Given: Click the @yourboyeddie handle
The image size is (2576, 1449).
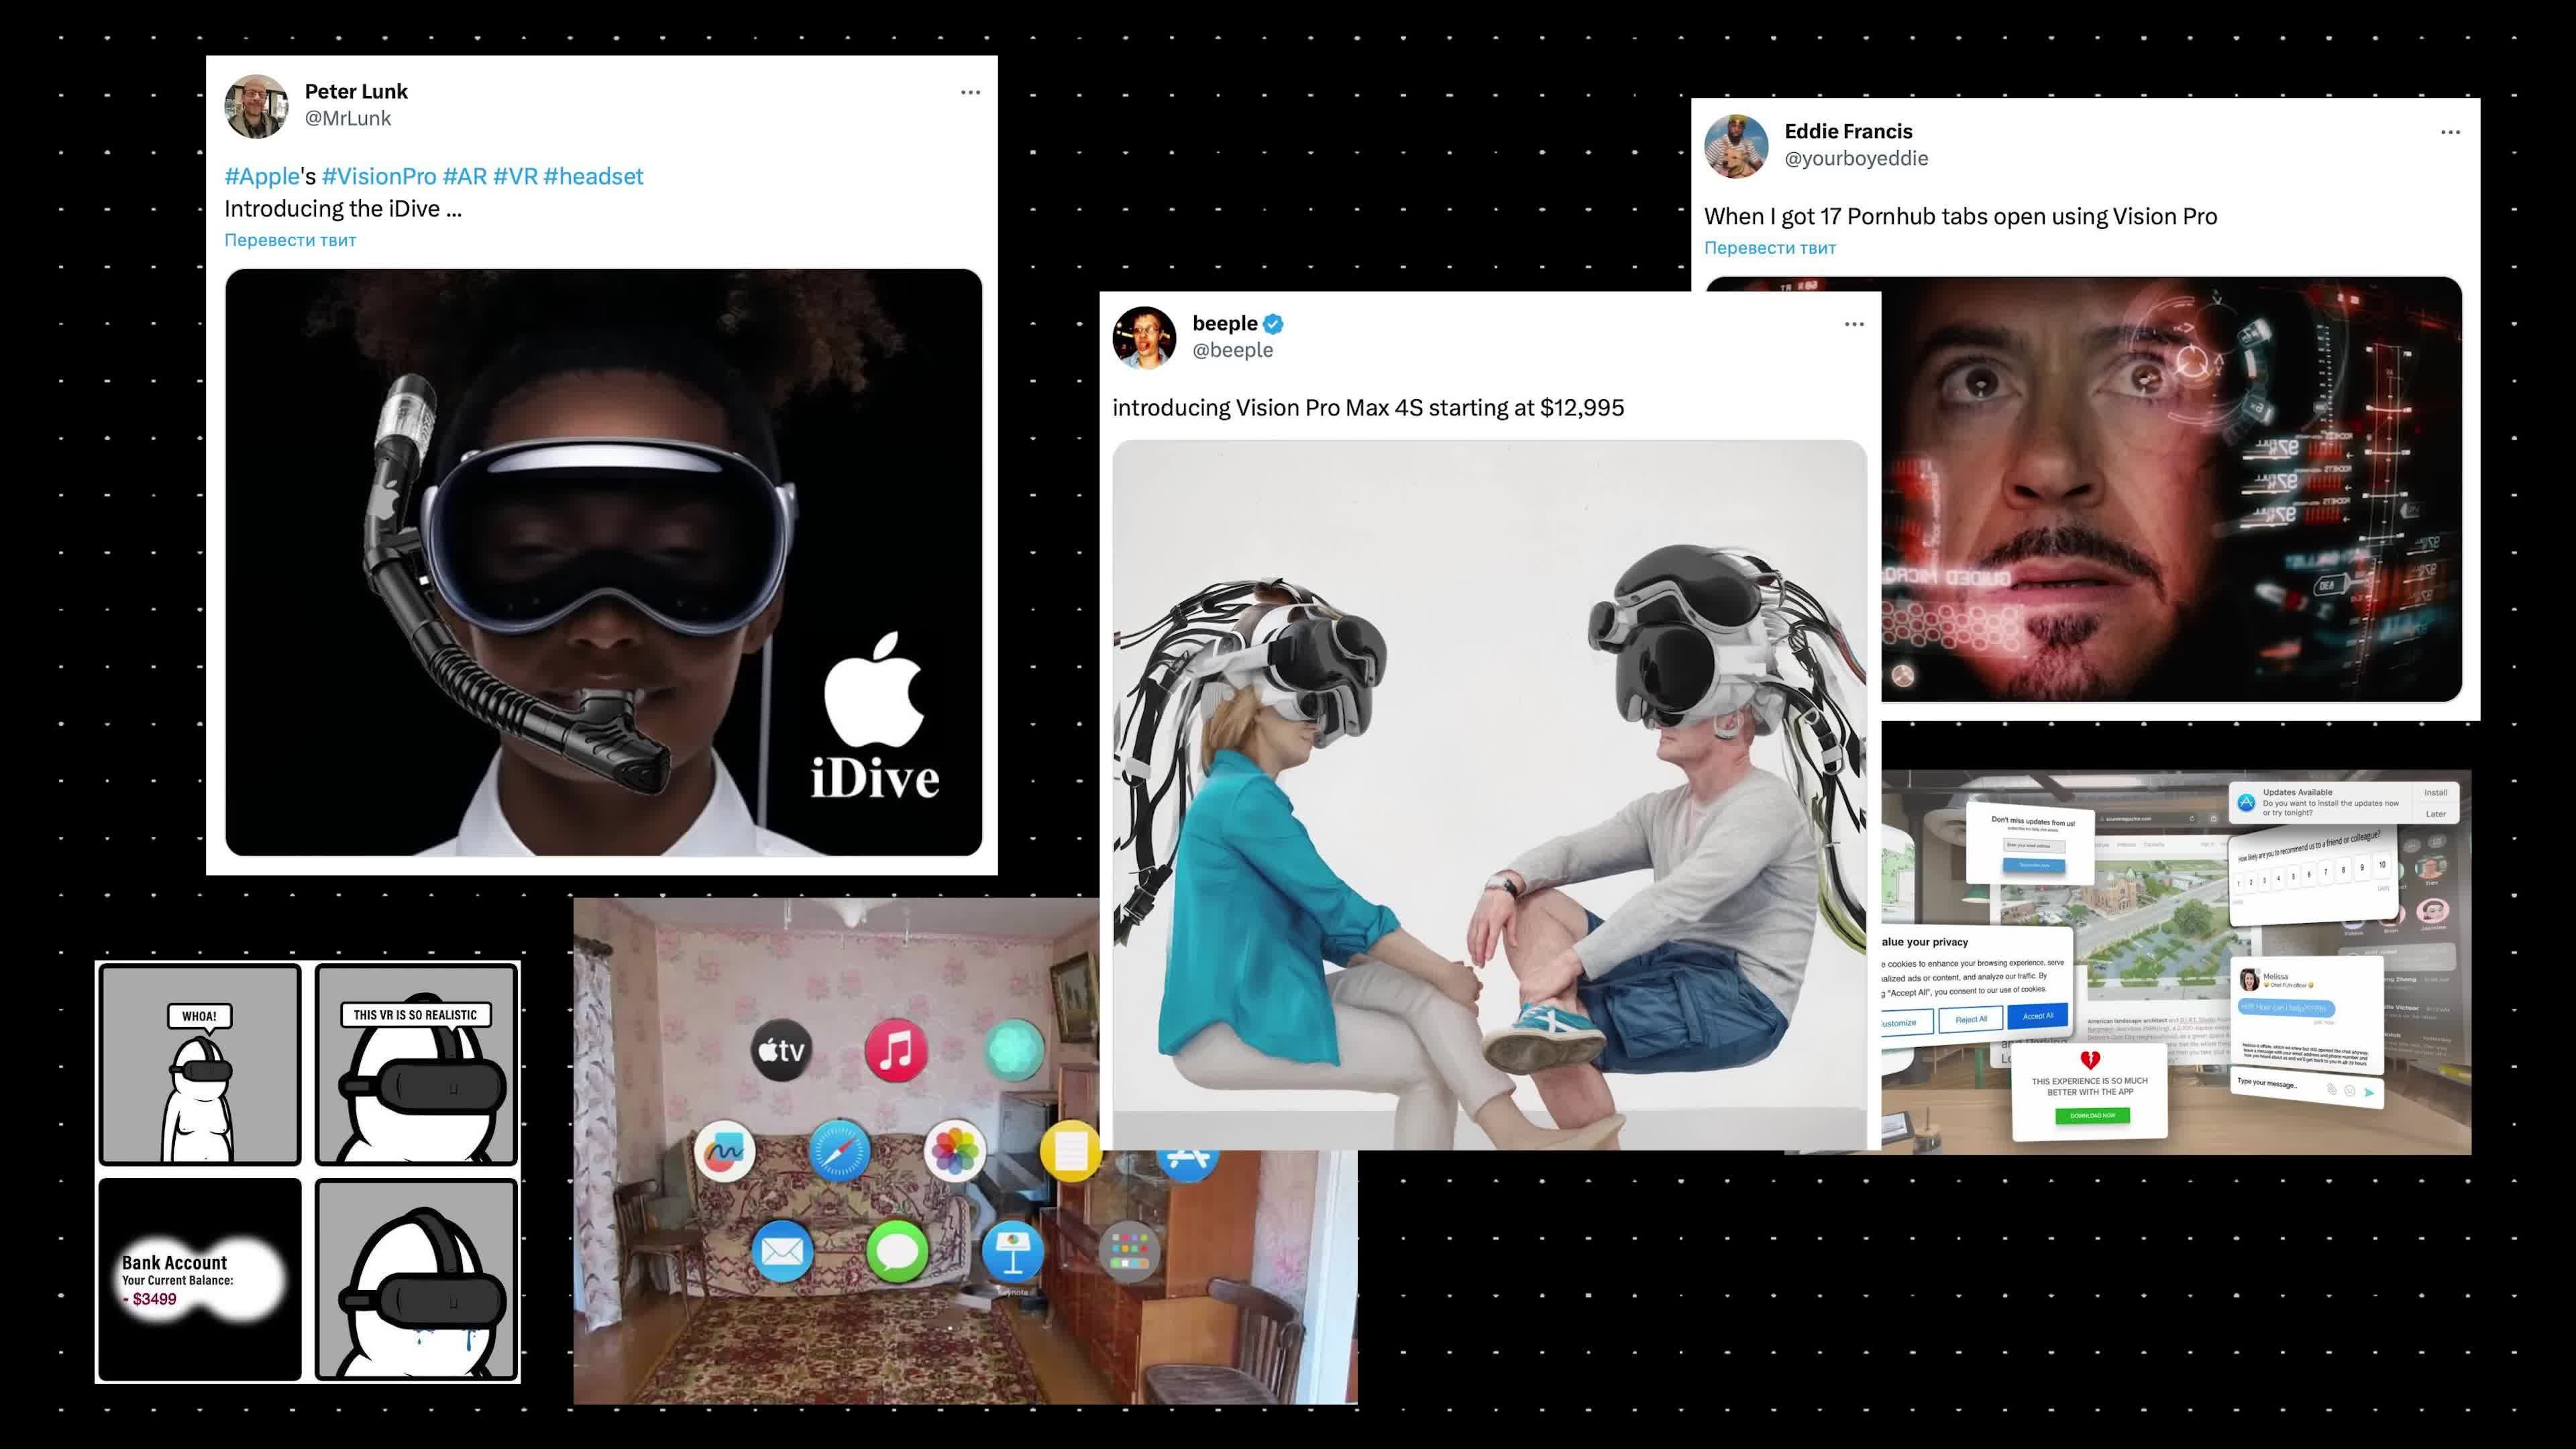Looking at the screenshot, I should tap(1856, 158).
